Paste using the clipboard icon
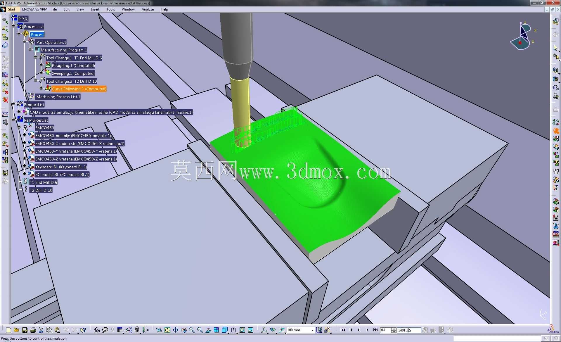Image resolution: width=561 pixels, height=342 pixels. coord(58,330)
